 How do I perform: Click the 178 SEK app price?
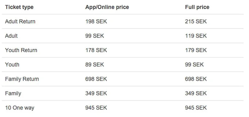96,50
